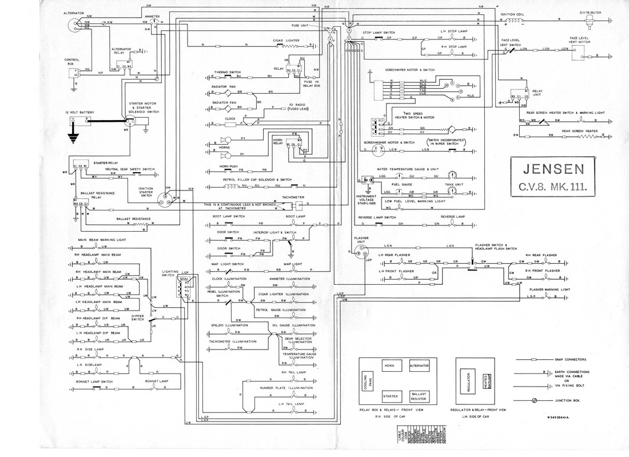Click the 'THERMO SWITCH' label
The width and height of the screenshot is (629, 457).
click(x=228, y=72)
